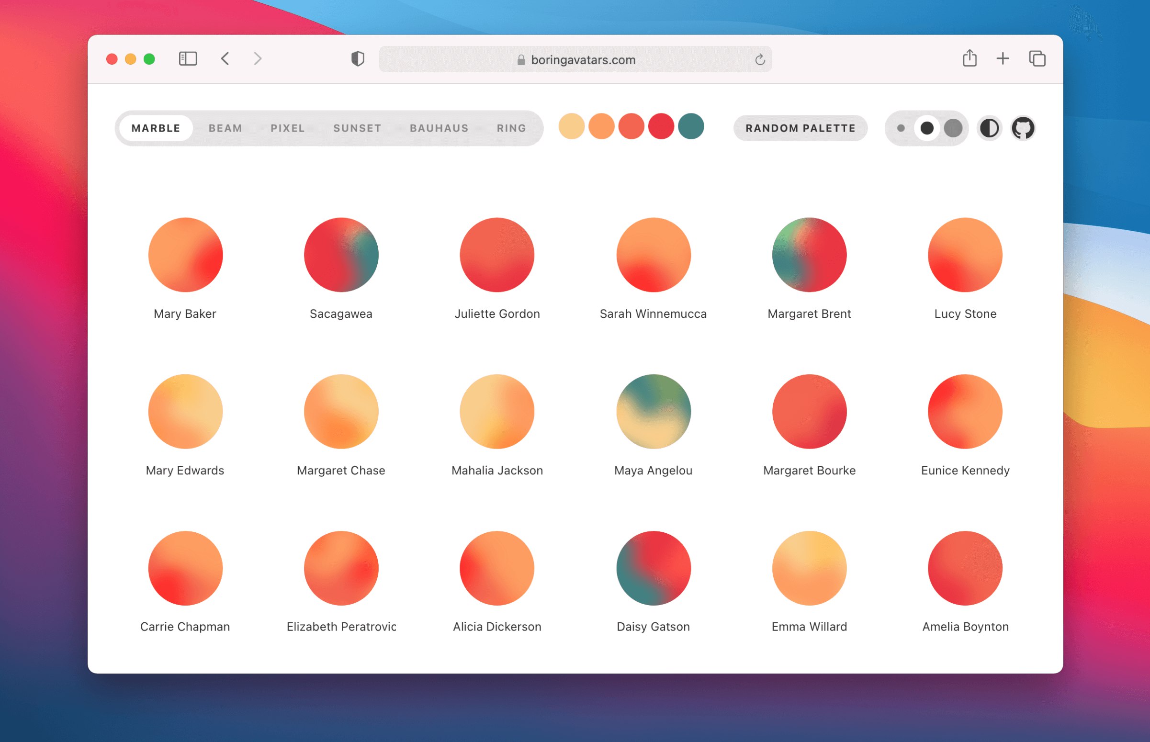Select the SUNSET variant tab
The image size is (1150, 742).
[x=357, y=128]
